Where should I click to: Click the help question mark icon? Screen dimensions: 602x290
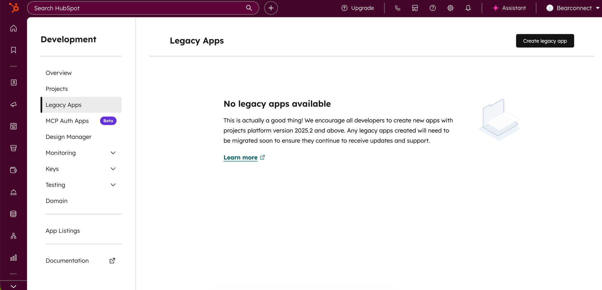pyautogui.click(x=433, y=8)
